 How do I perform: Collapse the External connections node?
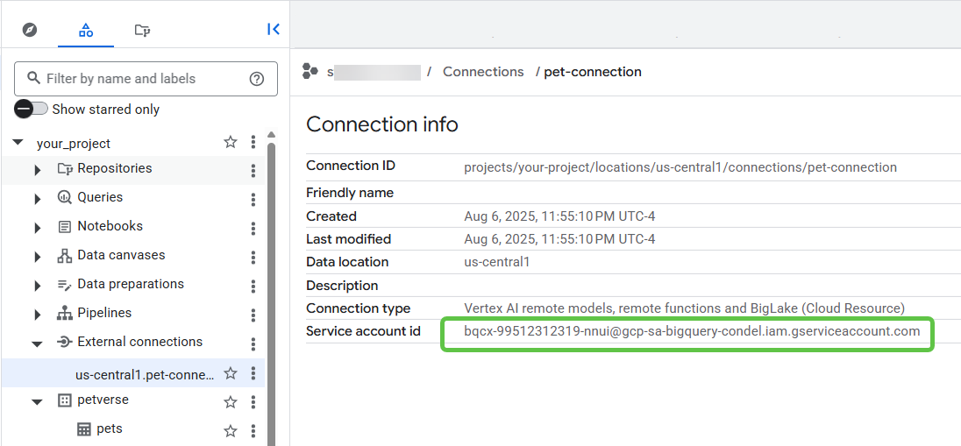[38, 343]
